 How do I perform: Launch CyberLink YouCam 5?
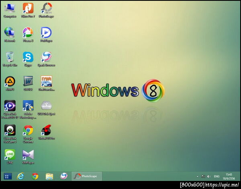tap(10, 134)
